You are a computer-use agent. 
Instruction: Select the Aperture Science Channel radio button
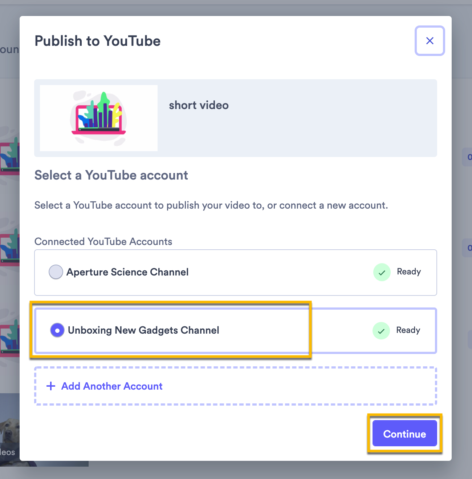point(56,272)
